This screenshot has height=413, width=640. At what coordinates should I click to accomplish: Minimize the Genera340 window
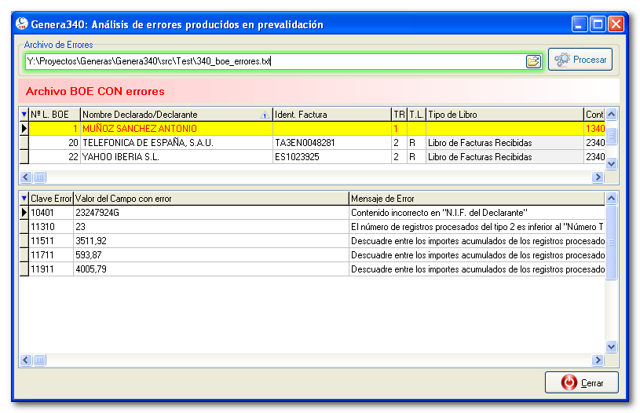580,24
